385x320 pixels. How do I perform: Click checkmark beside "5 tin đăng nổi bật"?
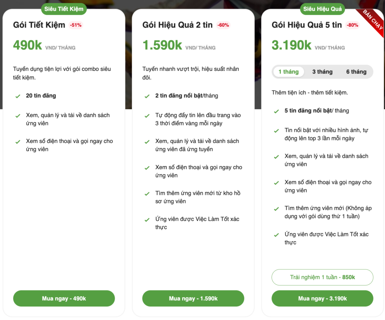[x=276, y=111]
